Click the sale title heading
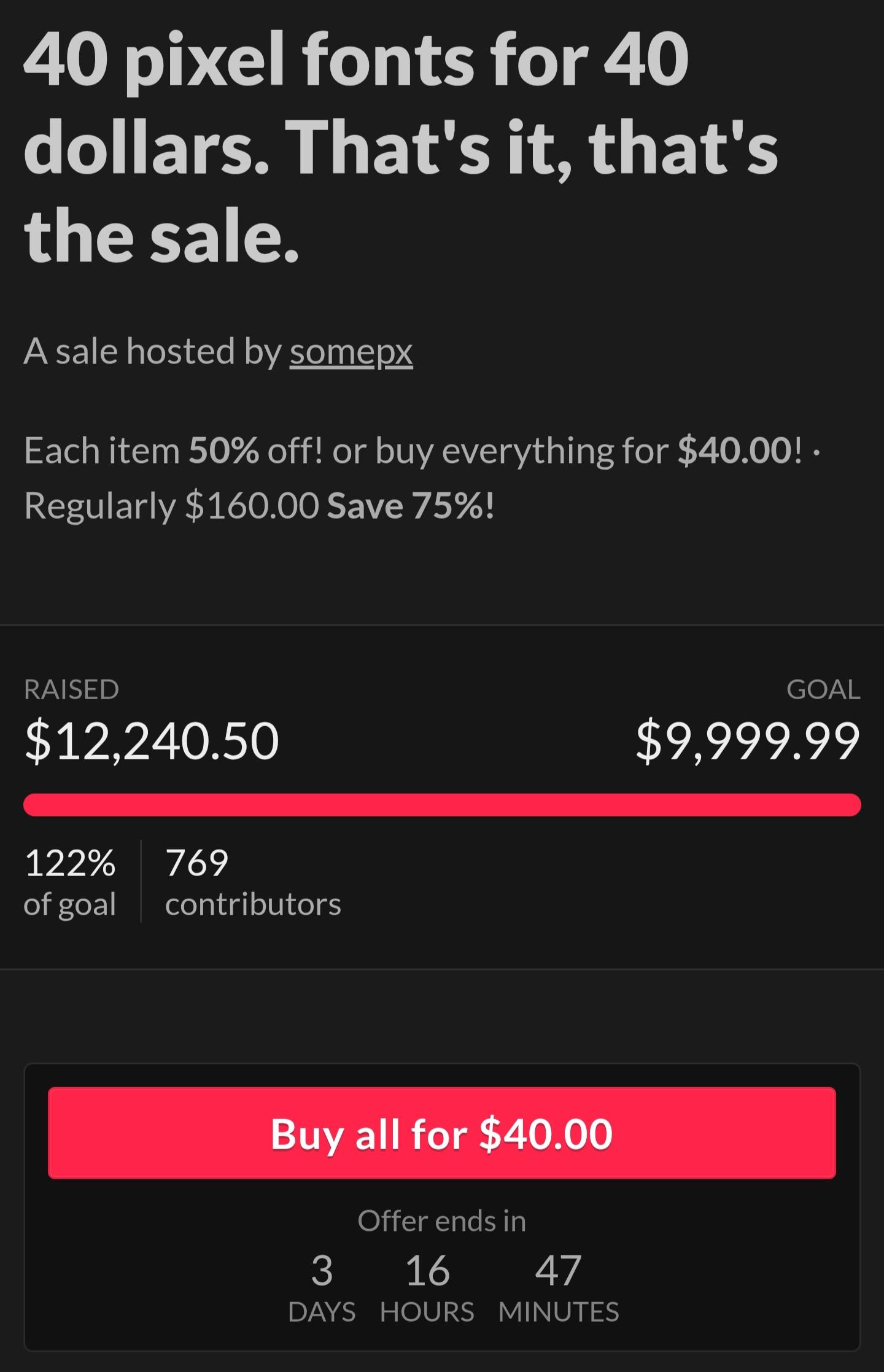 (x=399, y=147)
